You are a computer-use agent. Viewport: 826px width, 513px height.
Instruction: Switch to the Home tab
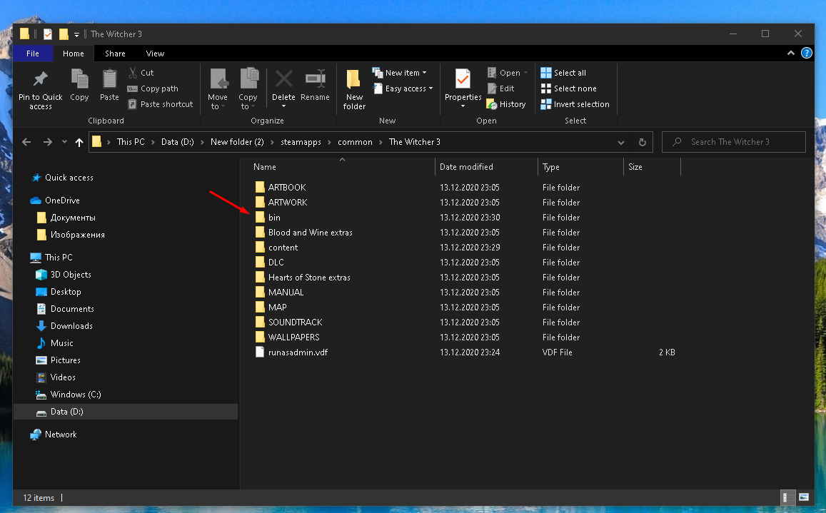pos(74,54)
